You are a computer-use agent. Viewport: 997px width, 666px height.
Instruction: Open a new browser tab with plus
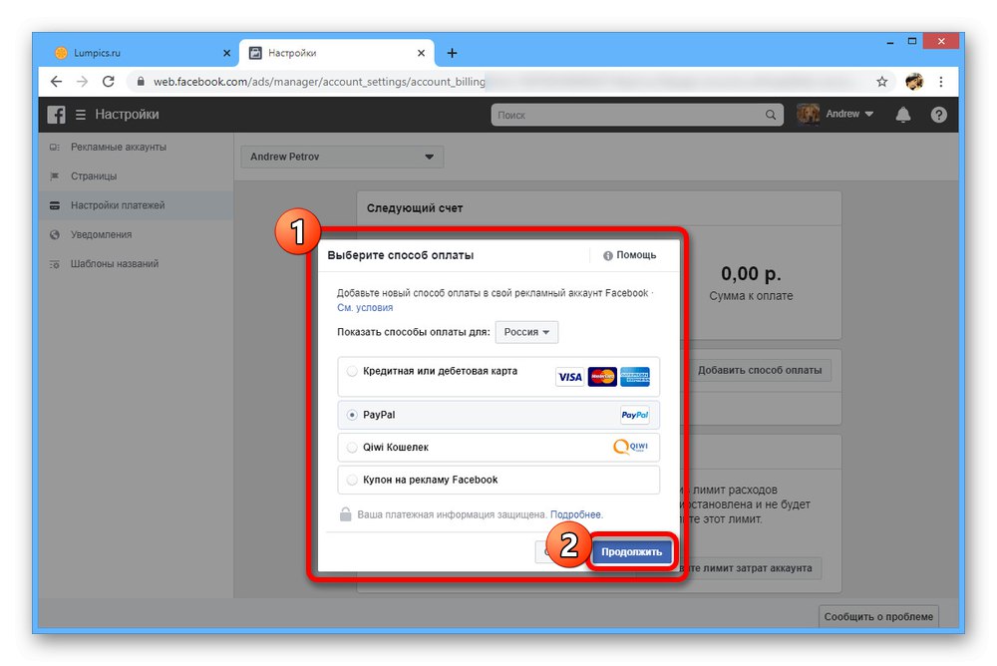[x=452, y=53]
